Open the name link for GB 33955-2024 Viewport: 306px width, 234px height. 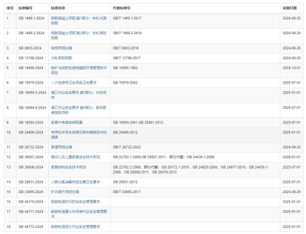pos(65,192)
